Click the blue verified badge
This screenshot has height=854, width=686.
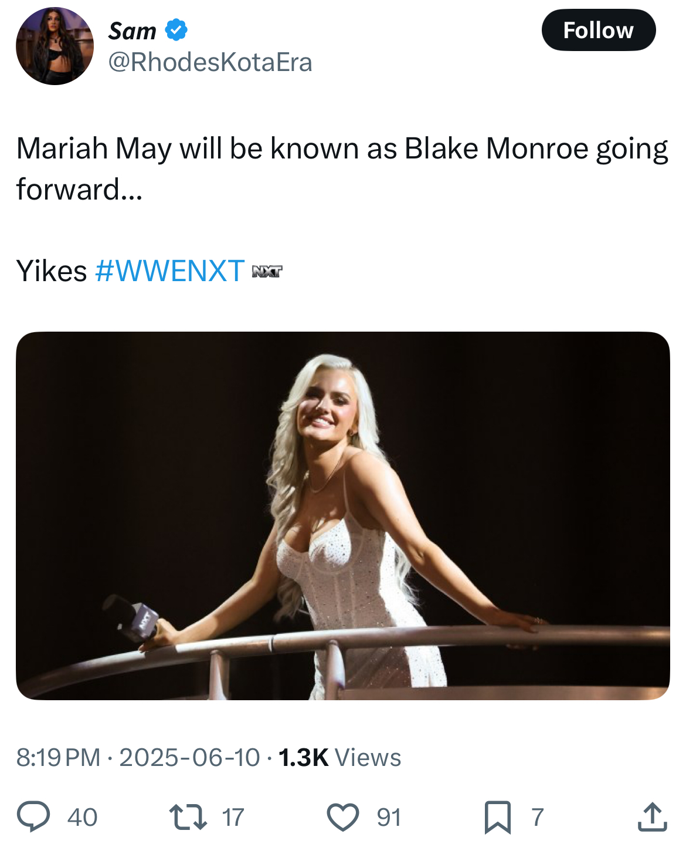(176, 29)
